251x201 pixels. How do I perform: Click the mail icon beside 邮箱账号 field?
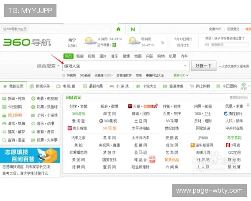(x=207, y=44)
